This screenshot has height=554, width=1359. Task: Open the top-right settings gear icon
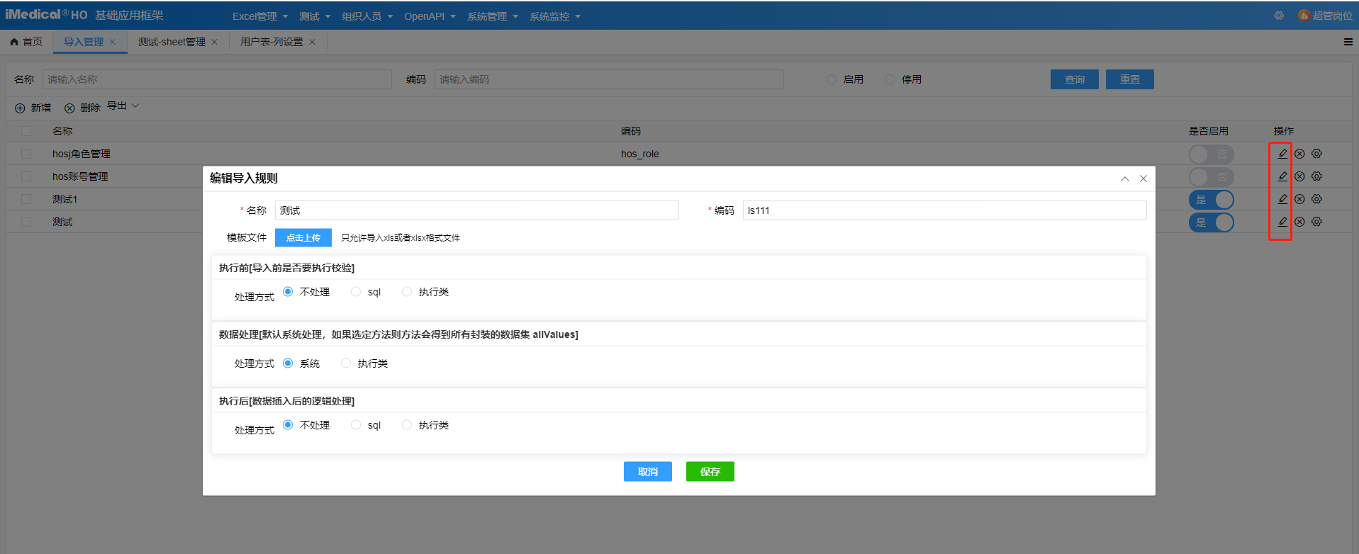tap(1279, 16)
